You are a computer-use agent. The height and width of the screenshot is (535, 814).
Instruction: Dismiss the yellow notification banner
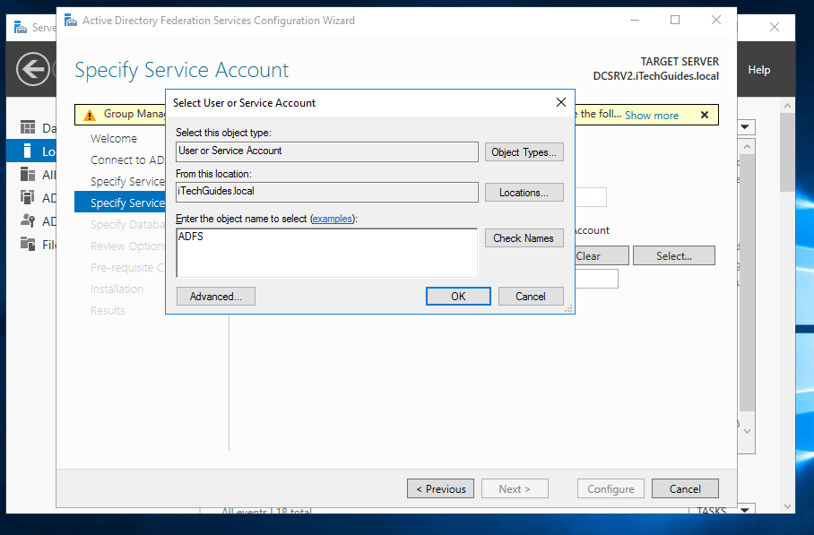[705, 115]
